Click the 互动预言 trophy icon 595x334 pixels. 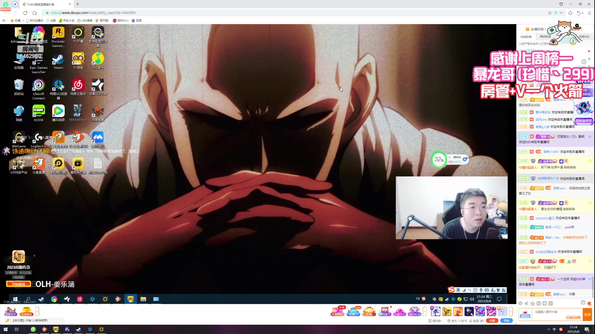[26, 311]
